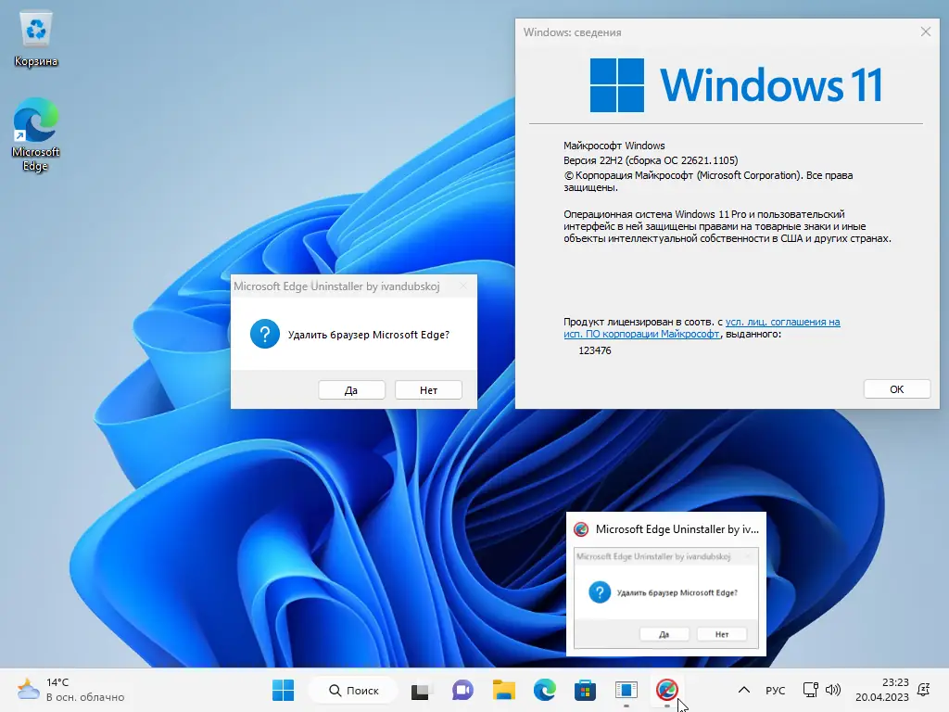This screenshot has width=949, height=712.
Task: Open network settings from the tray icon
Action: click(810, 690)
